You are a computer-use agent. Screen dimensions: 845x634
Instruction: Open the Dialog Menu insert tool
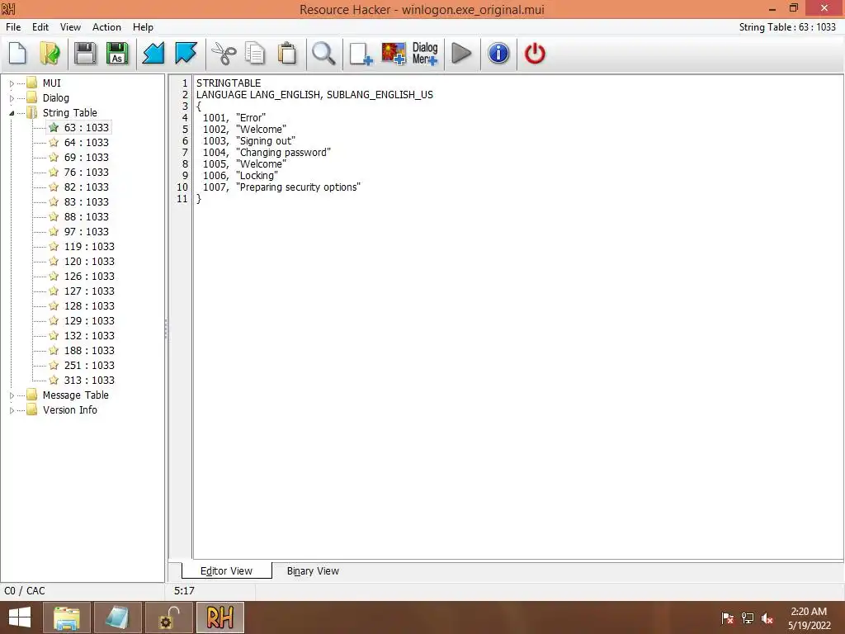tap(425, 54)
